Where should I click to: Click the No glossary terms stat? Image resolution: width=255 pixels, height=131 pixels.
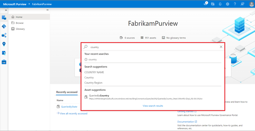[174, 38]
